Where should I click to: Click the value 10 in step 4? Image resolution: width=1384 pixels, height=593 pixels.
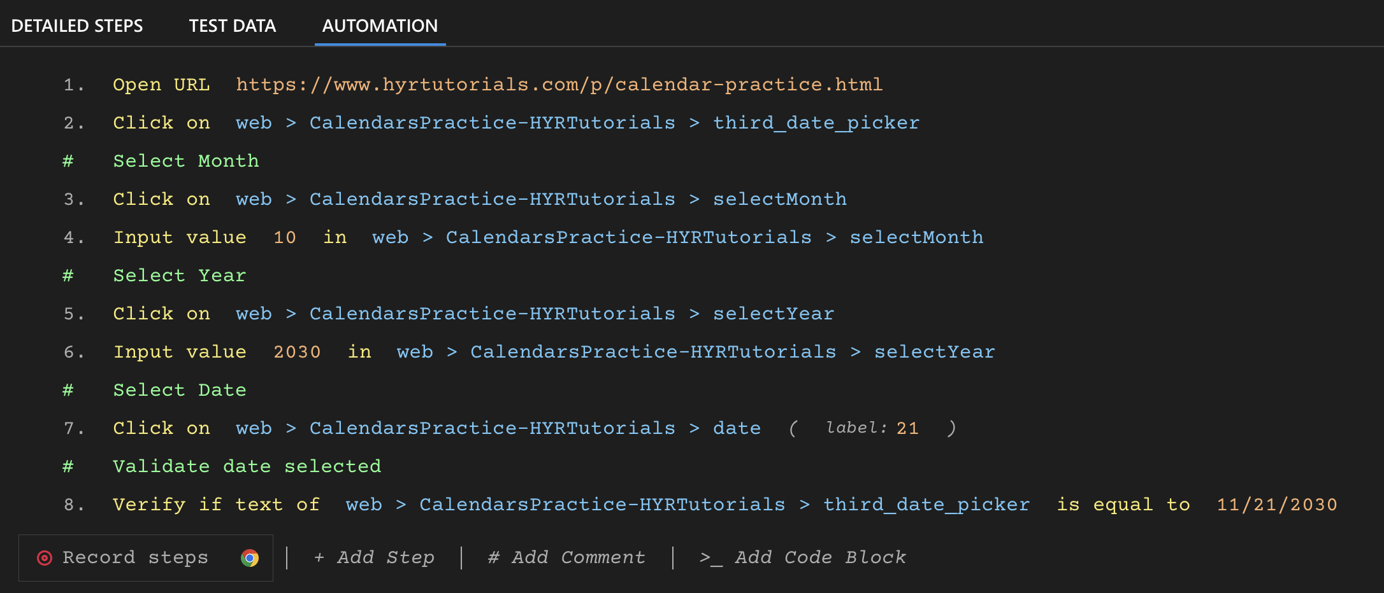285,237
